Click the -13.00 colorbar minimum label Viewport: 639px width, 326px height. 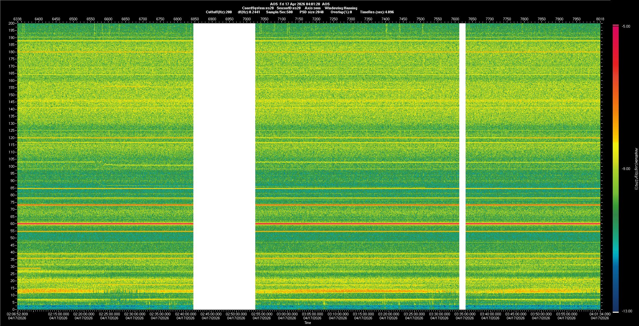(627, 311)
